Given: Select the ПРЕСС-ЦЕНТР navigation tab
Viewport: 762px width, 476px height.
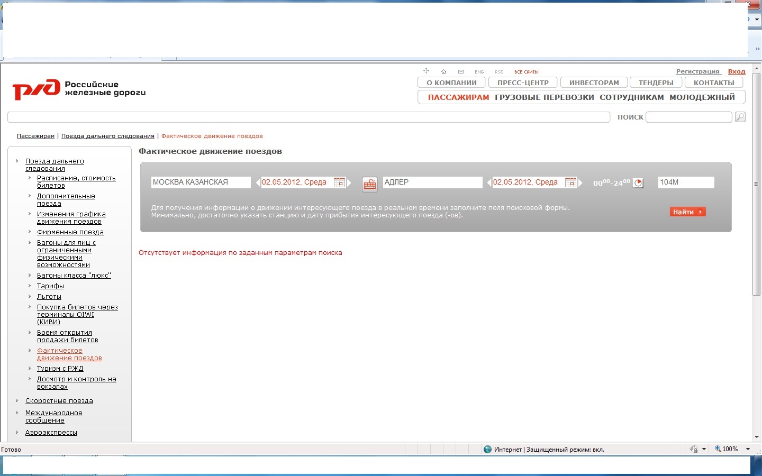Looking at the screenshot, I should coord(523,83).
